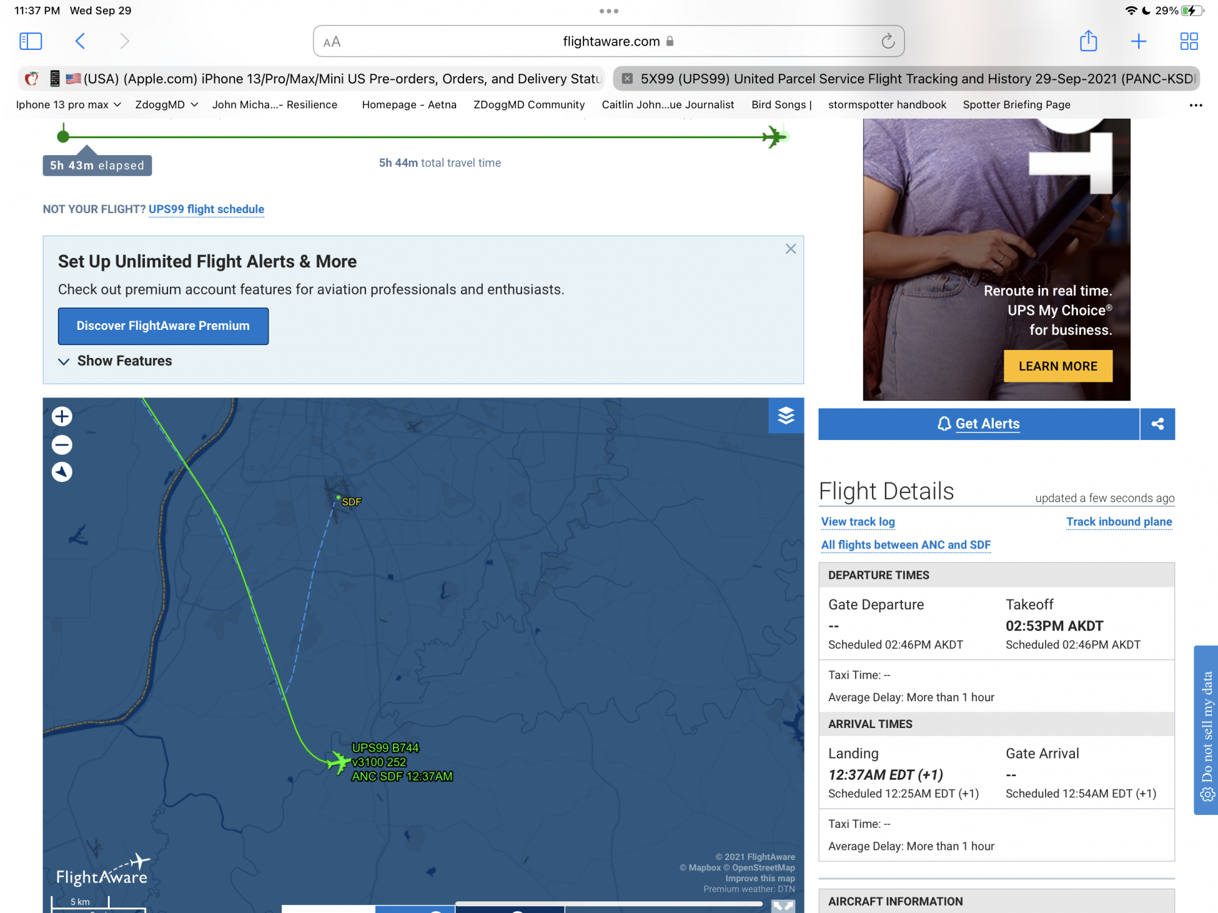Image resolution: width=1218 pixels, height=913 pixels.
Task: Open All flights between ANC and SDF
Action: 906,545
